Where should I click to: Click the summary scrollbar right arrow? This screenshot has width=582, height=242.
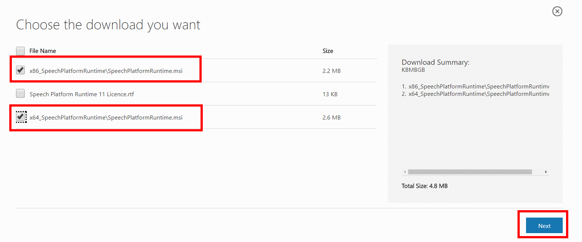pos(546,172)
